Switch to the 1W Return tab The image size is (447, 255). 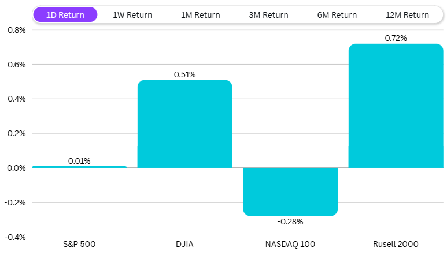pyautogui.click(x=132, y=15)
